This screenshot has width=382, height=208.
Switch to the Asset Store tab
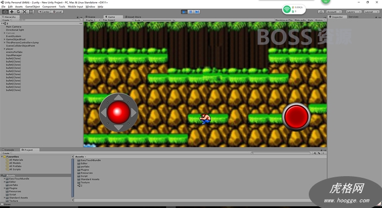coord(133,17)
